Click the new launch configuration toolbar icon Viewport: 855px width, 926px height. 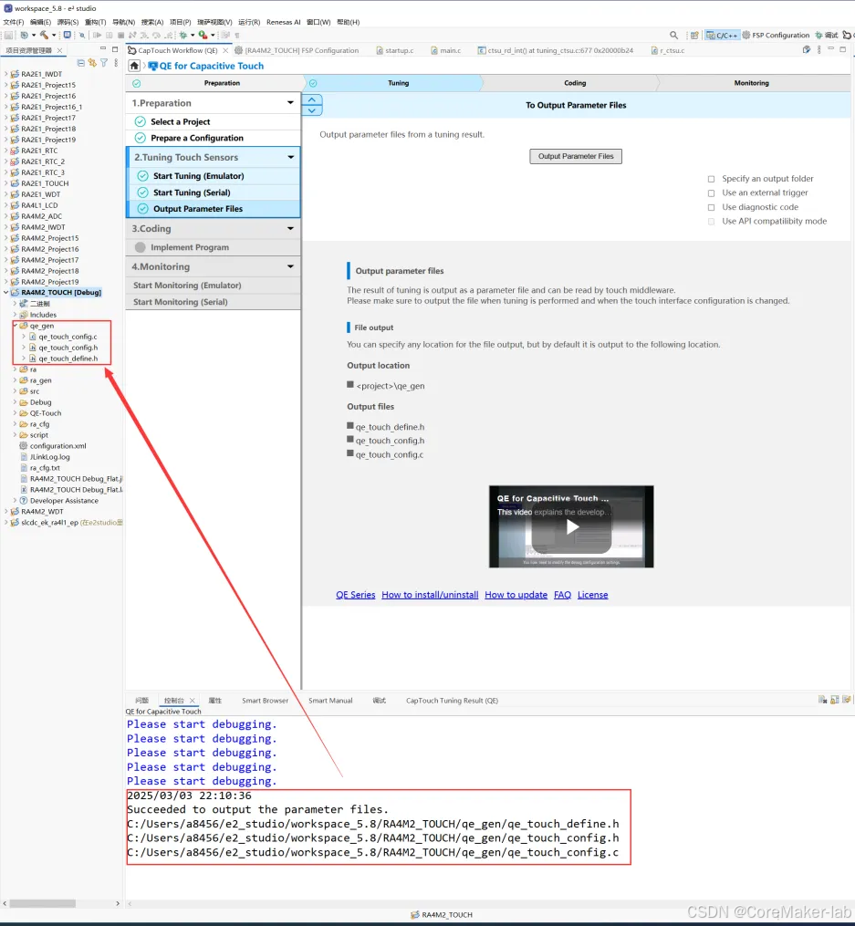click(25, 35)
